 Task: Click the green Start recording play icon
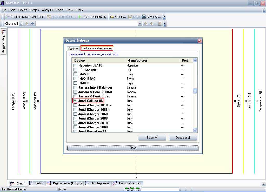80,17
